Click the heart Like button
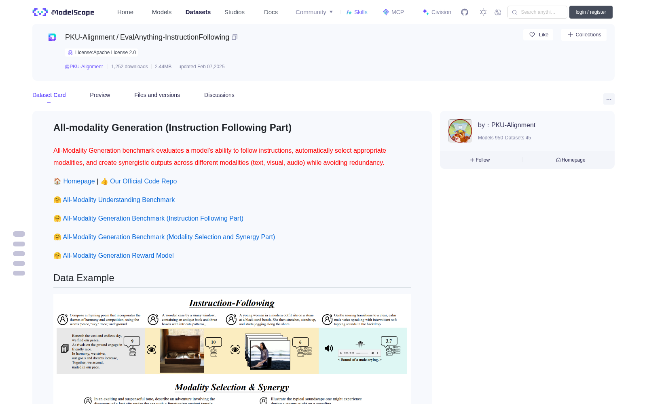This screenshot has height=404, width=647. (538, 35)
